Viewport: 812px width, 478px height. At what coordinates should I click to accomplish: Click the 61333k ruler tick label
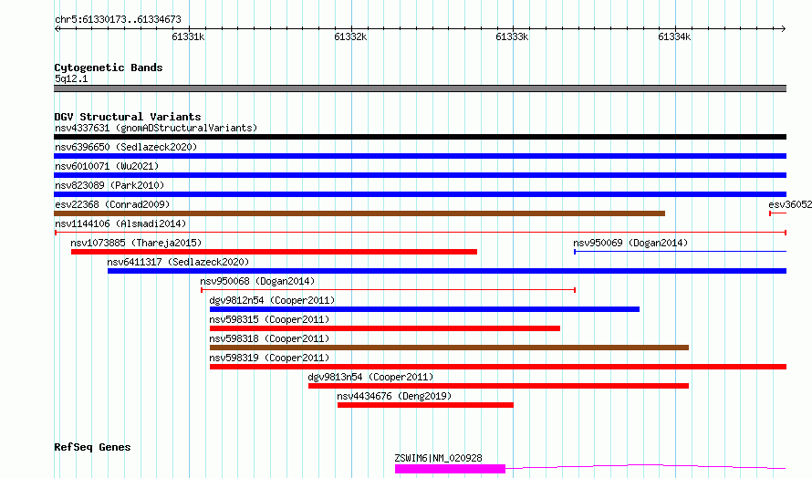(512, 36)
